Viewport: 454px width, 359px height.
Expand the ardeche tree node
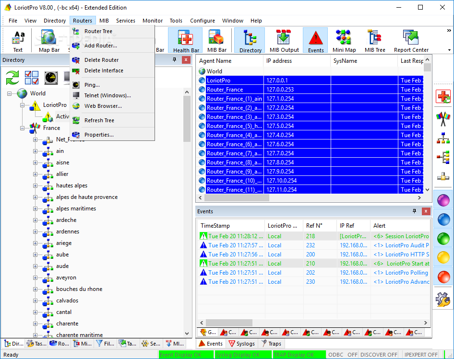(35, 220)
